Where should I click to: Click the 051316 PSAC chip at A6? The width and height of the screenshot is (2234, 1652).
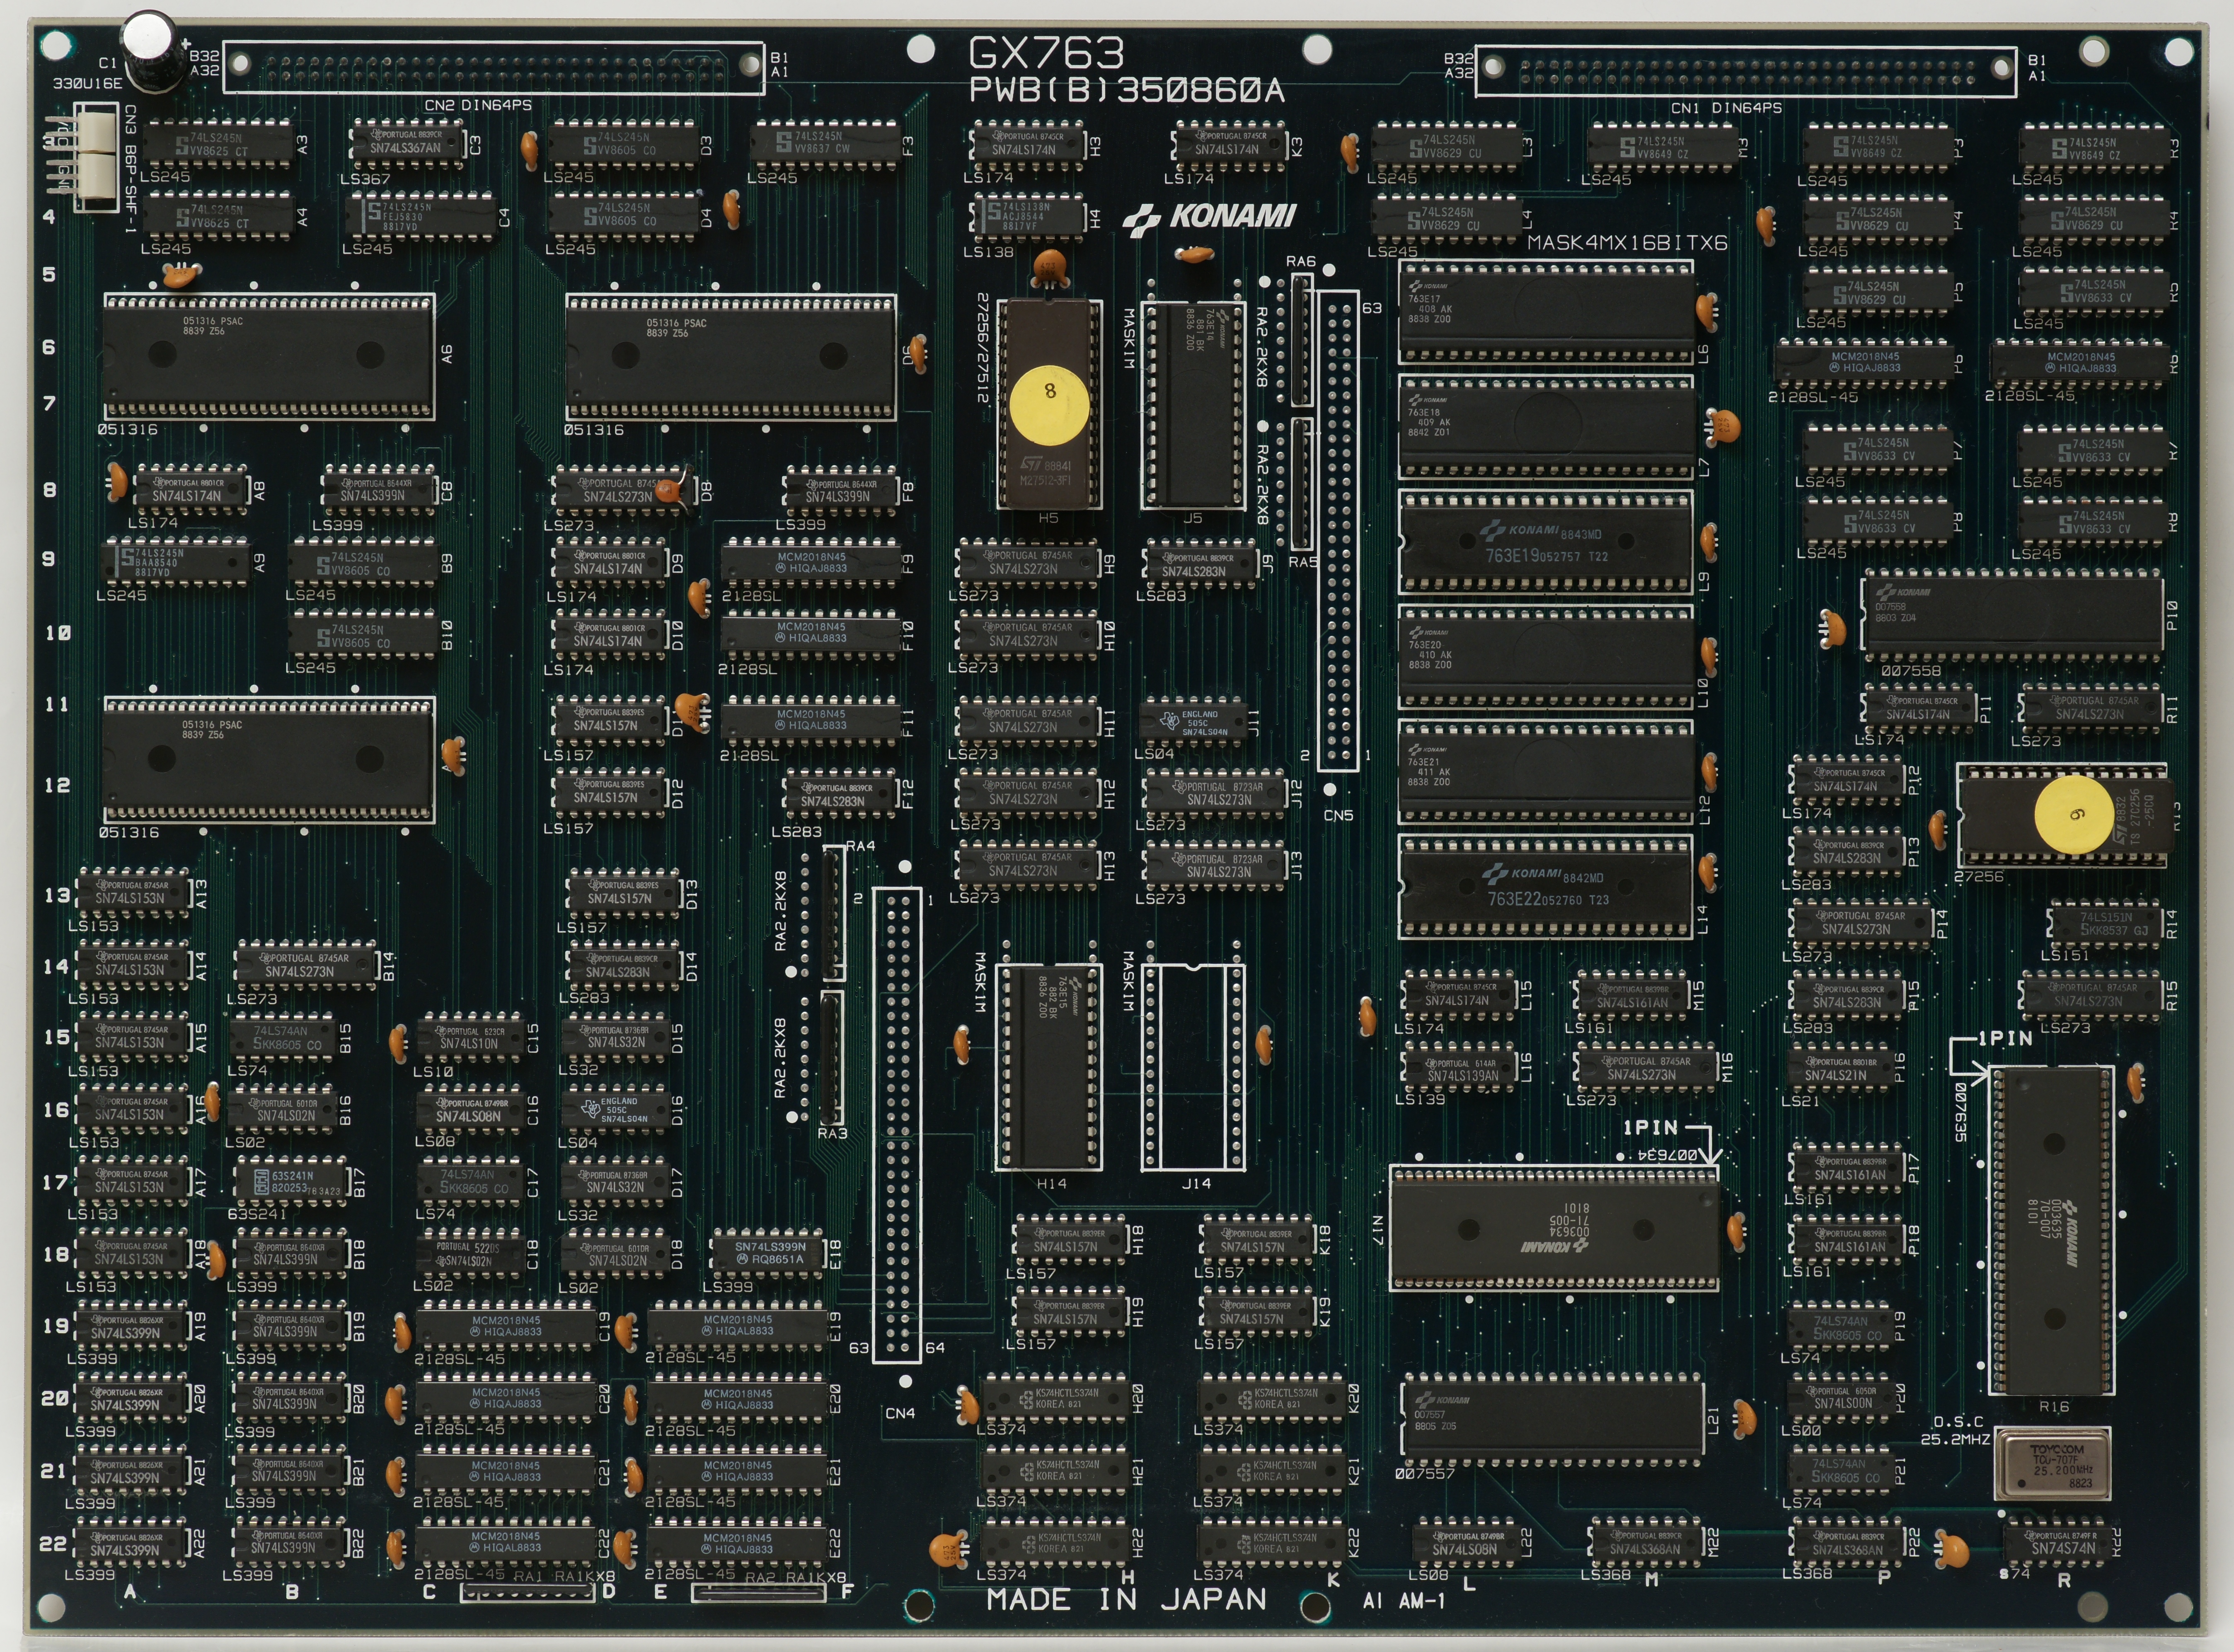pyautogui.click(x=269, y=356)
